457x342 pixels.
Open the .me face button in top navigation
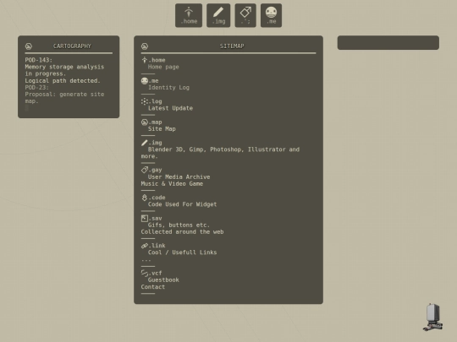[271, 15]
